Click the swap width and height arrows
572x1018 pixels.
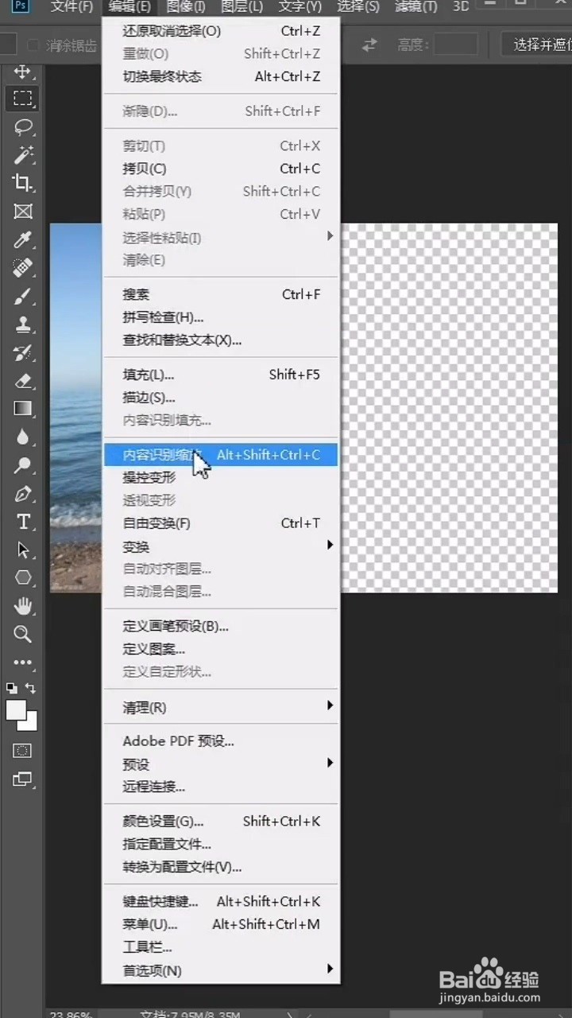pyautogui.click(x=369, y=45)
